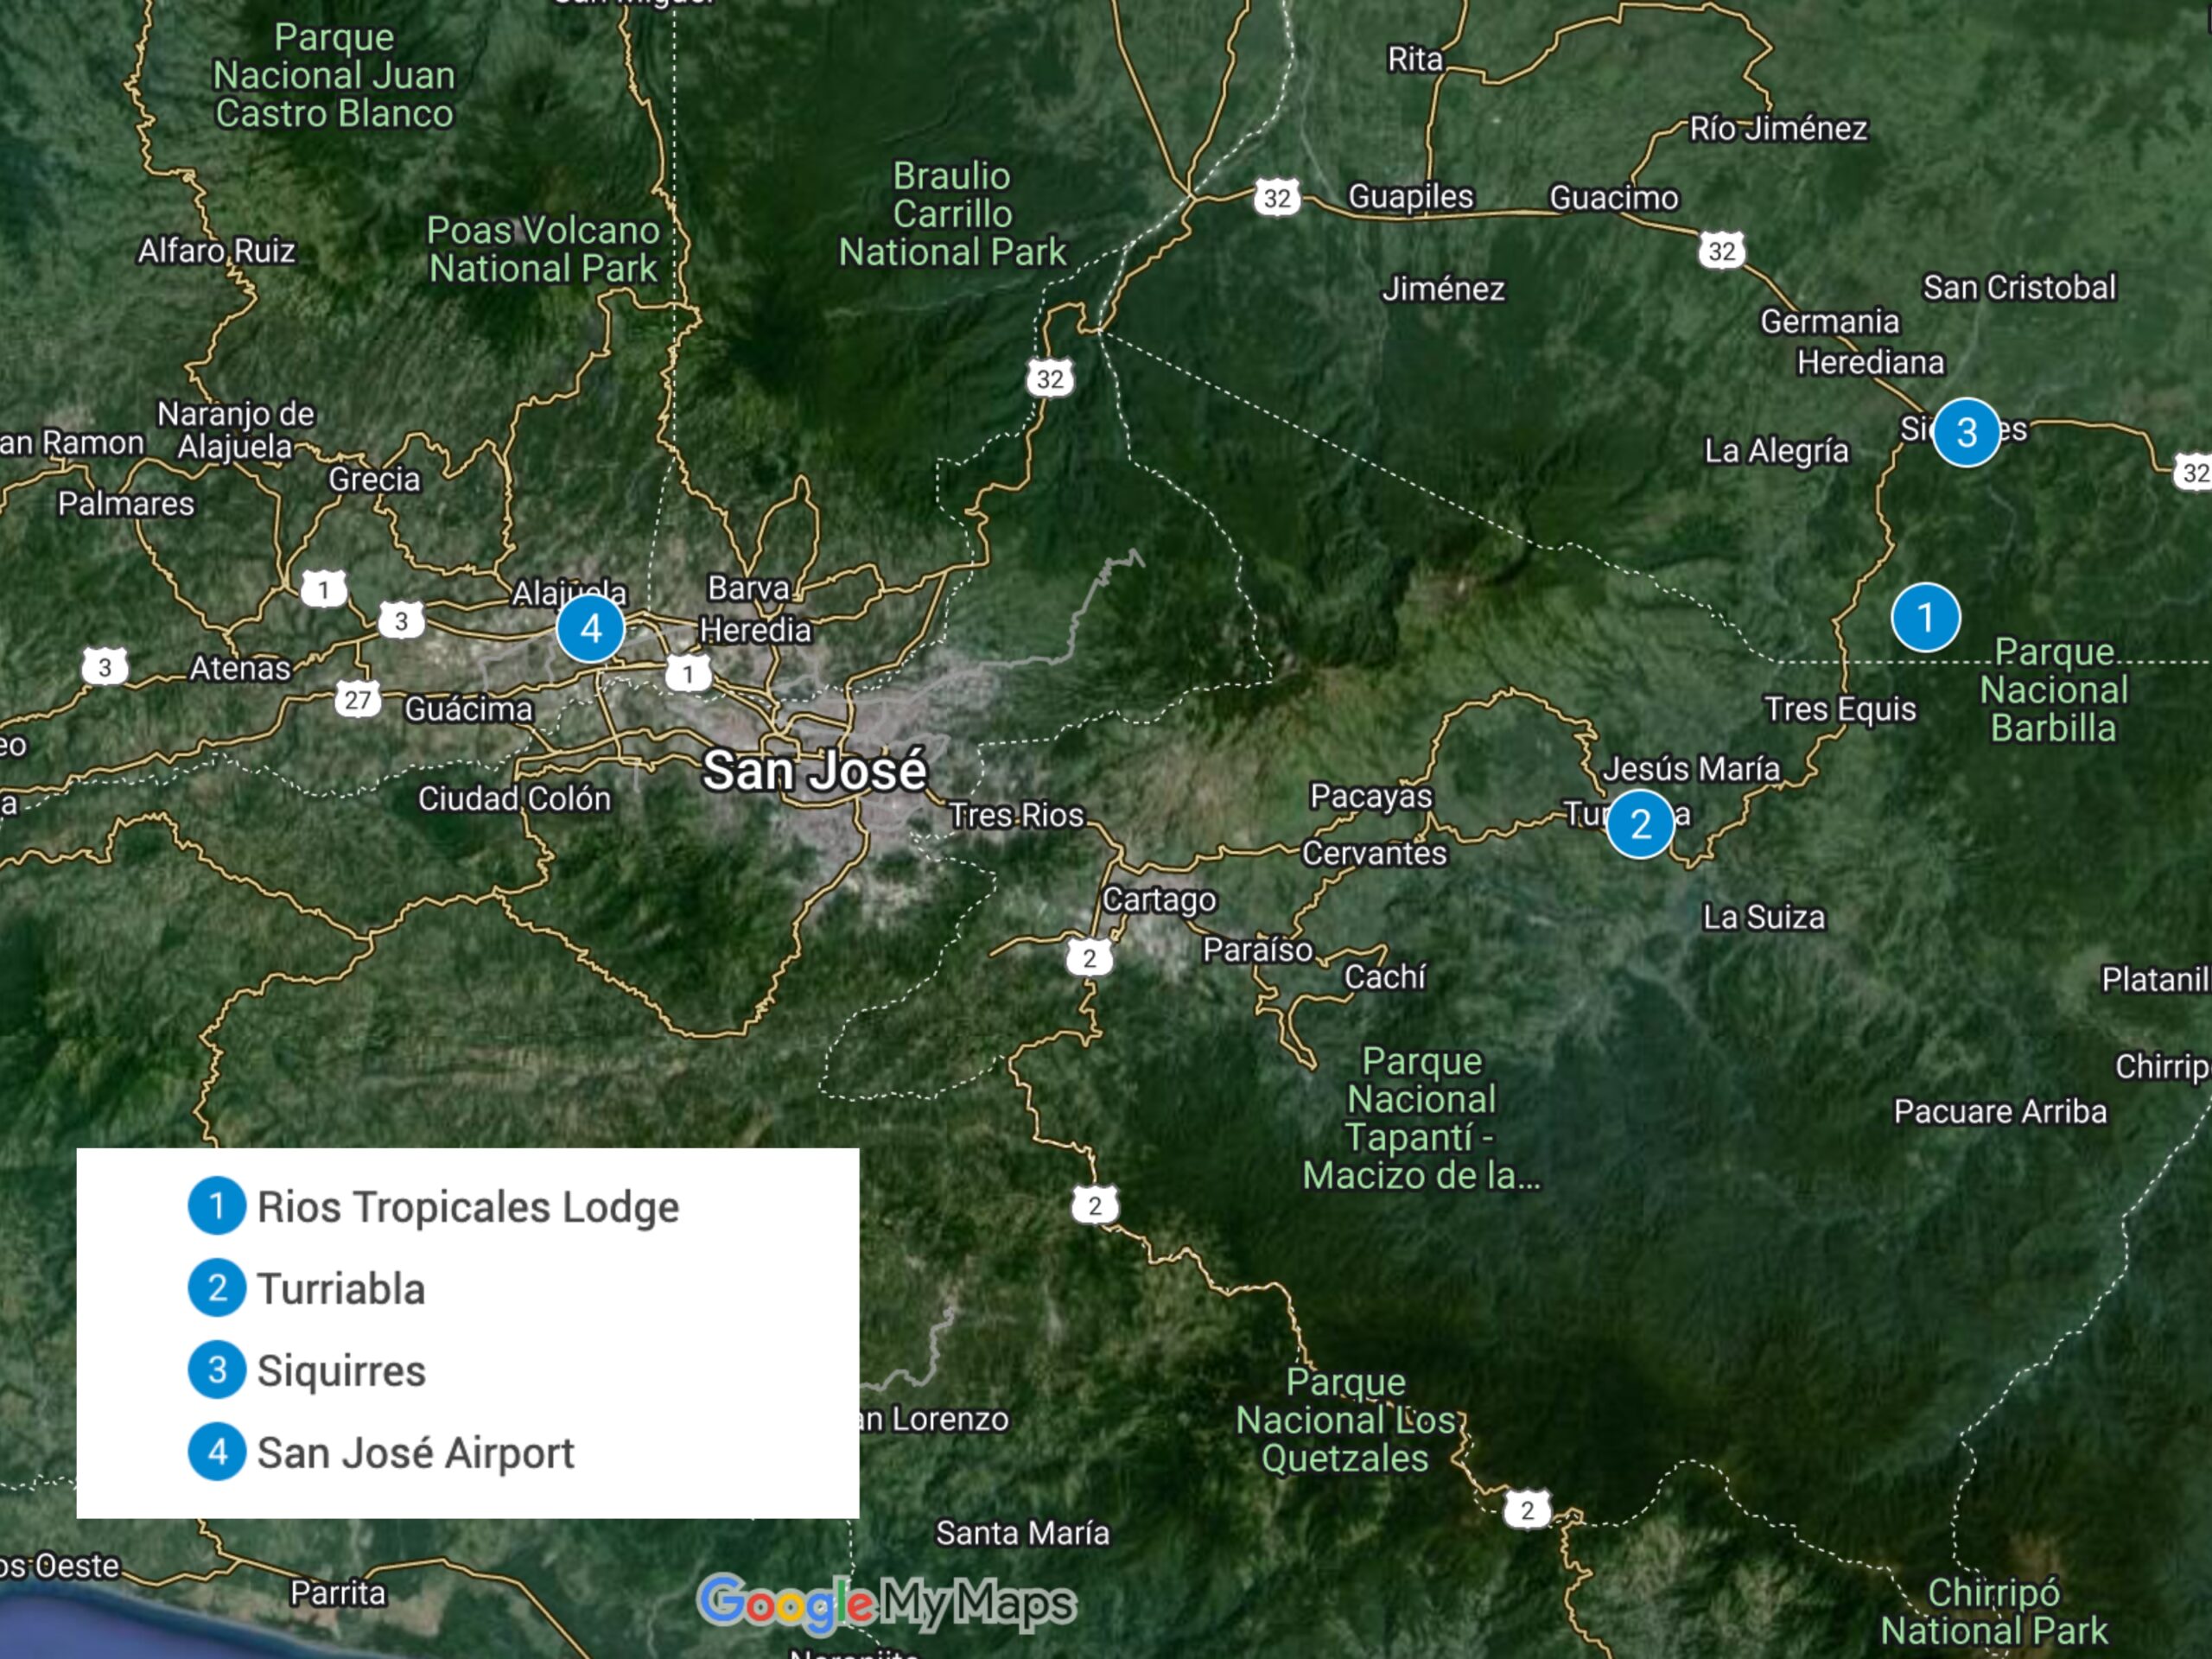Click the Alfaro Ruiz label

click(x=217, y=250)
